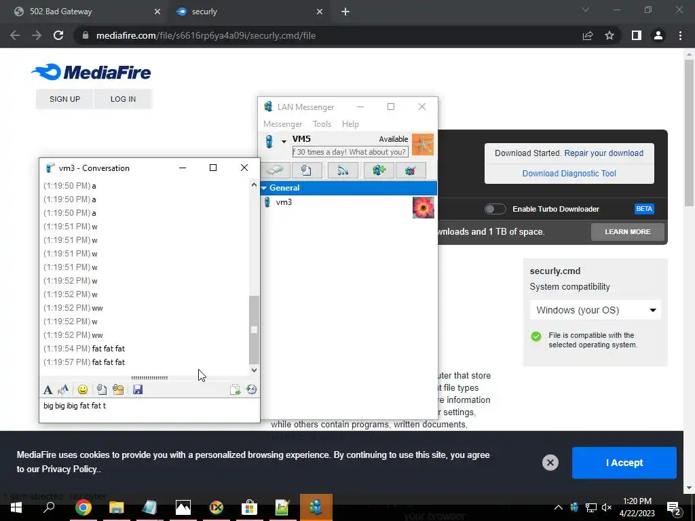Click the VM5 starfish avatar image
The image size is (695, 521).
423,144
